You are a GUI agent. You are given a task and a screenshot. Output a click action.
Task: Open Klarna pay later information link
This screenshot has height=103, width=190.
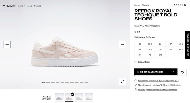(157, 90)
